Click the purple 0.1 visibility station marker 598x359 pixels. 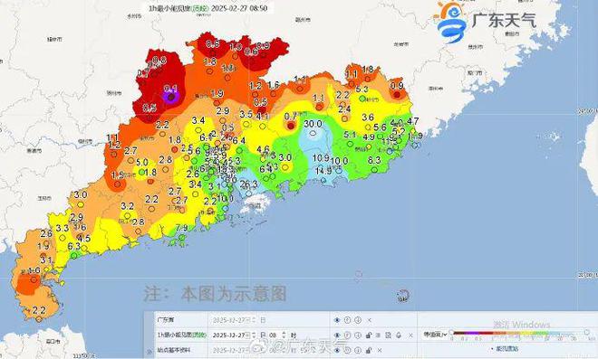click(x=171, y=97)
